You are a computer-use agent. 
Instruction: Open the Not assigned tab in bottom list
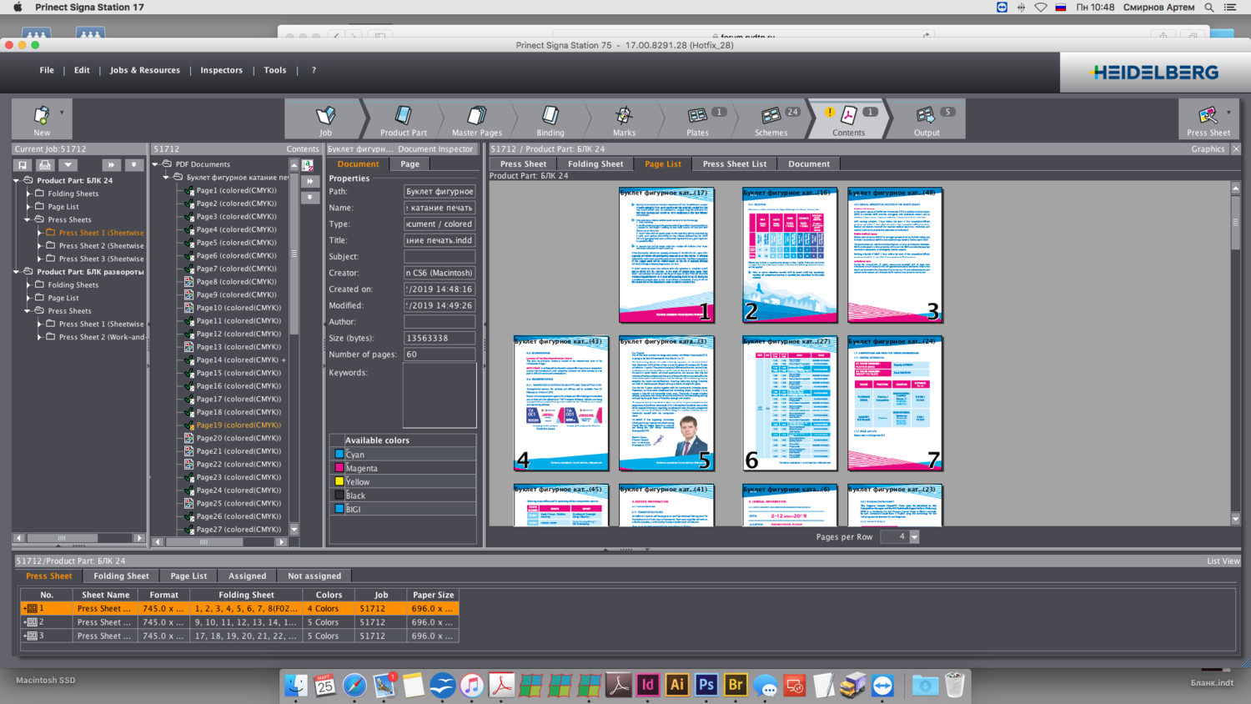click(314, 576)
